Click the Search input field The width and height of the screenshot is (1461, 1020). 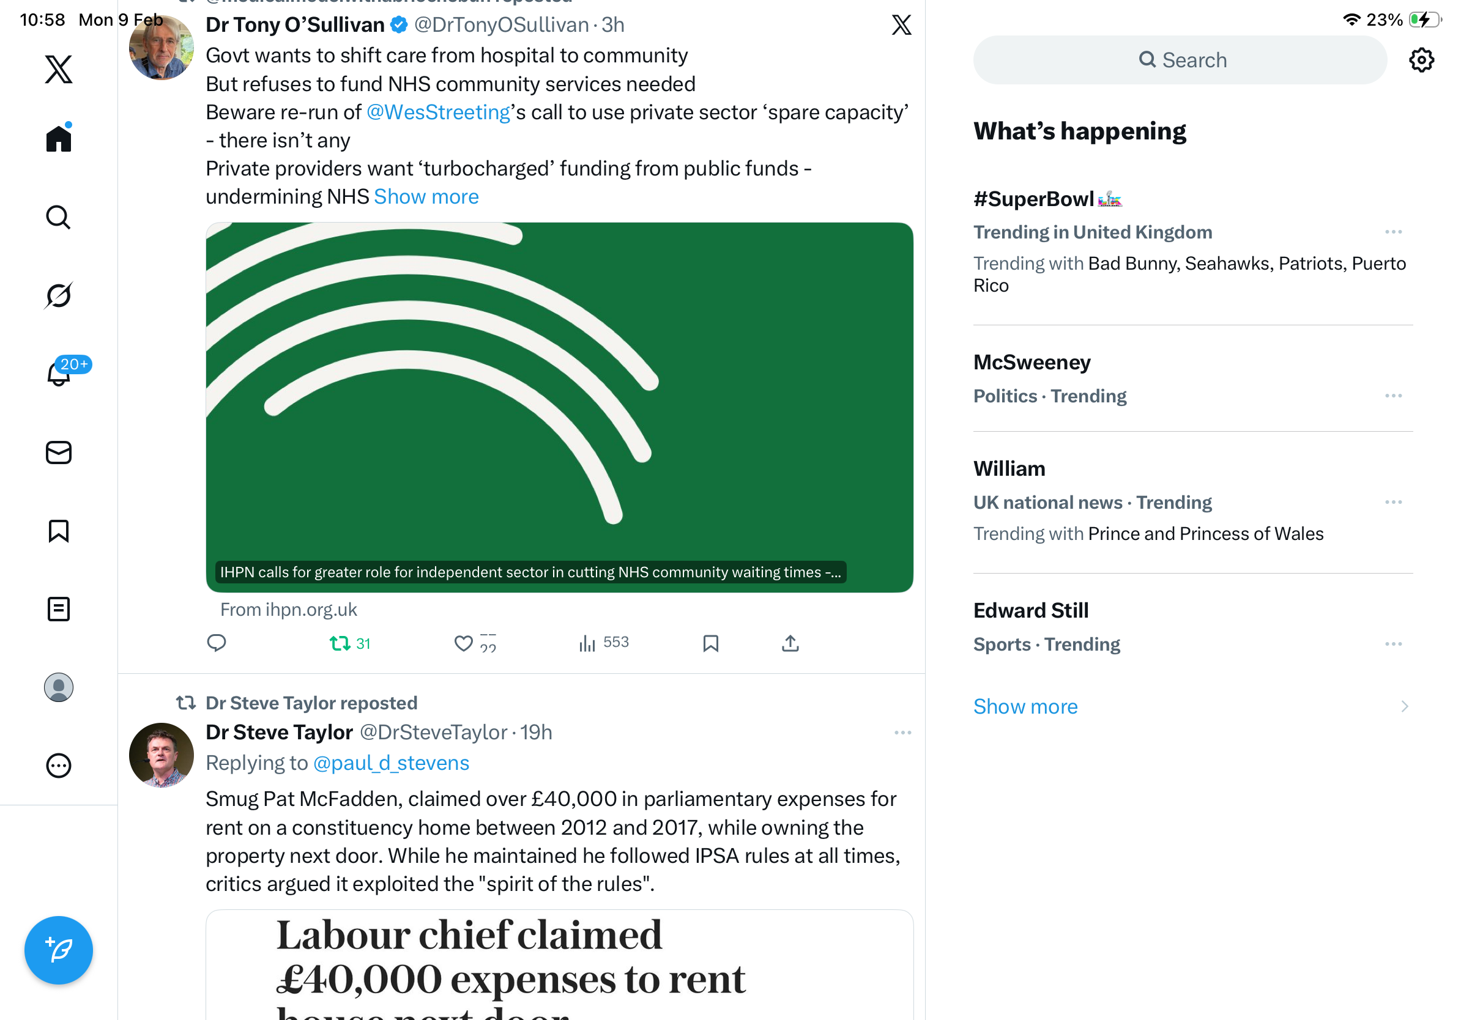tap(1180, 61)
